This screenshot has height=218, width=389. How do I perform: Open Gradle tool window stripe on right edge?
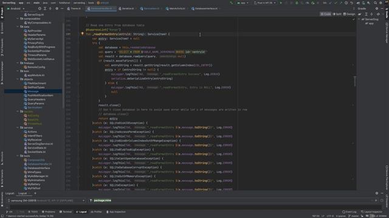click(x=387, y=13)
